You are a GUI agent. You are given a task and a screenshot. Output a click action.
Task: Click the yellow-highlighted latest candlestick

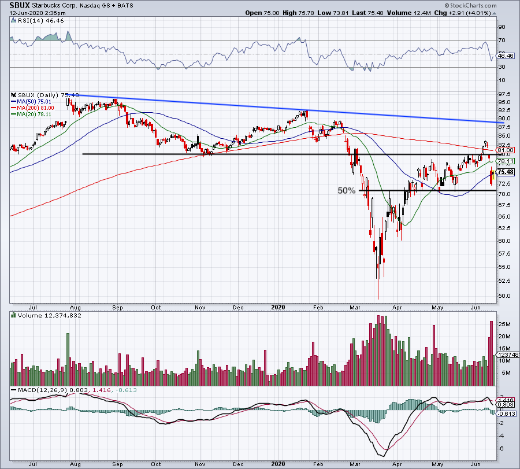493,175
